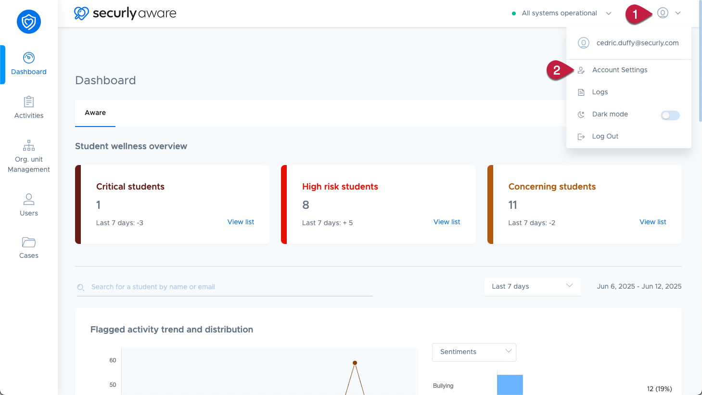702x395 pixels.
Task: Click the '12 (19%)' value
Action: (659, 389)
